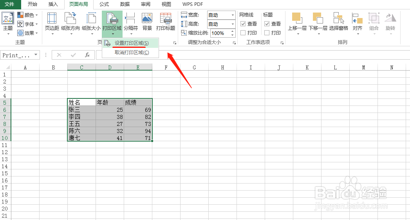Open Sheet Options (工作表选项) dialog launcher

click(x=282, y=43)
